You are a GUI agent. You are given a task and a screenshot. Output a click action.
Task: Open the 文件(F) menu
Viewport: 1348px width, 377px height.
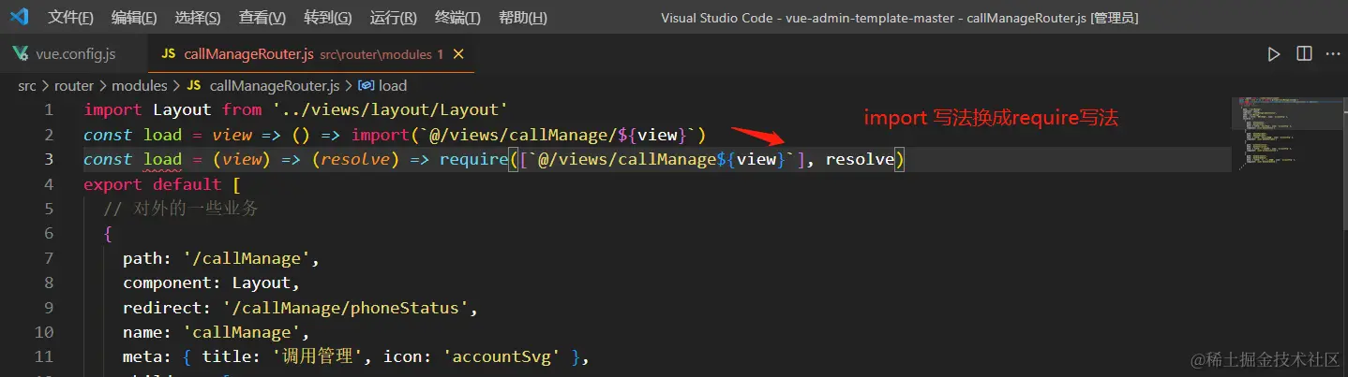click(71, 18)
